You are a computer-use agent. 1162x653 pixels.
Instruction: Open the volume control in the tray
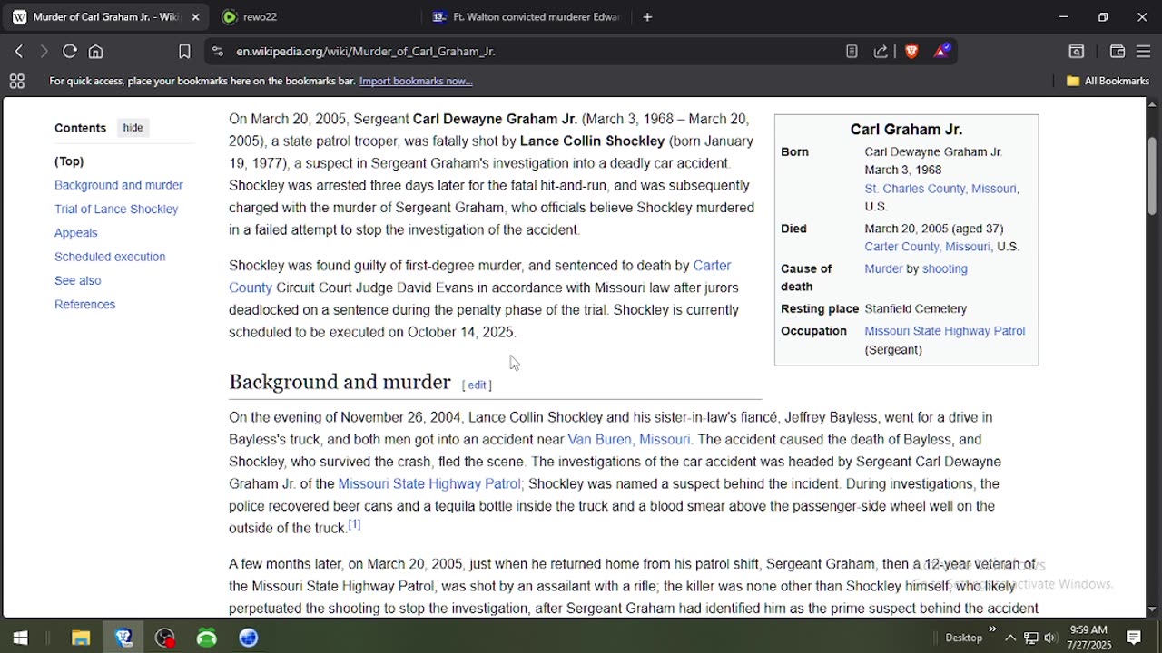click(1050, 638)
